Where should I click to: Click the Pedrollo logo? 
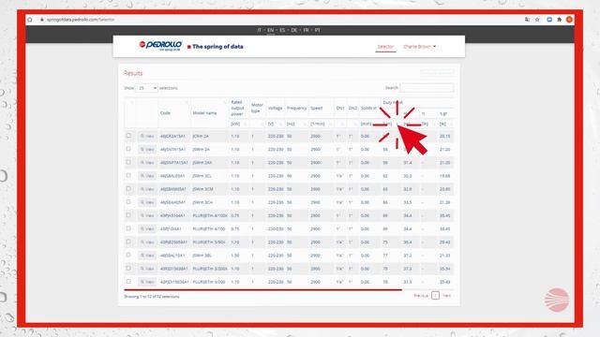coord(160,46)
